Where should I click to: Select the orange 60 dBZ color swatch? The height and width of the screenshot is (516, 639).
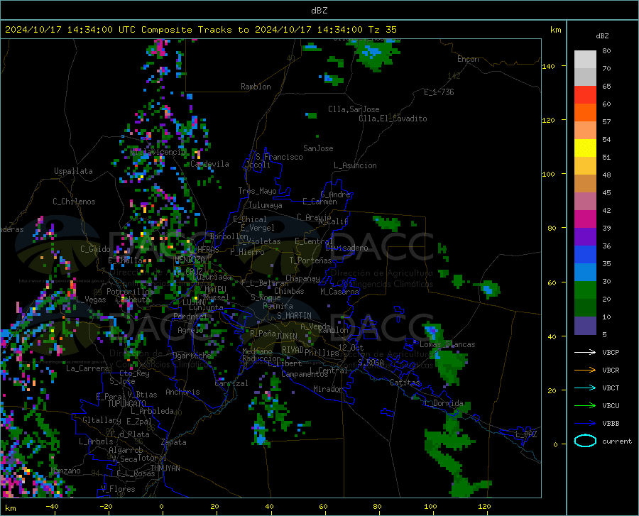click(585, 112)
